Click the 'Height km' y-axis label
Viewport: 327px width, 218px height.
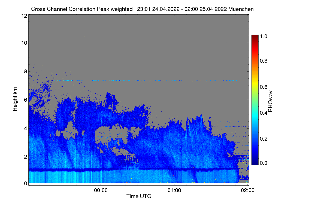(15, 99)
